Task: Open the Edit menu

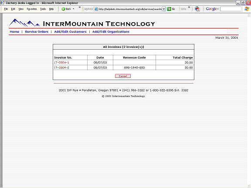Action: coord(13,9)
